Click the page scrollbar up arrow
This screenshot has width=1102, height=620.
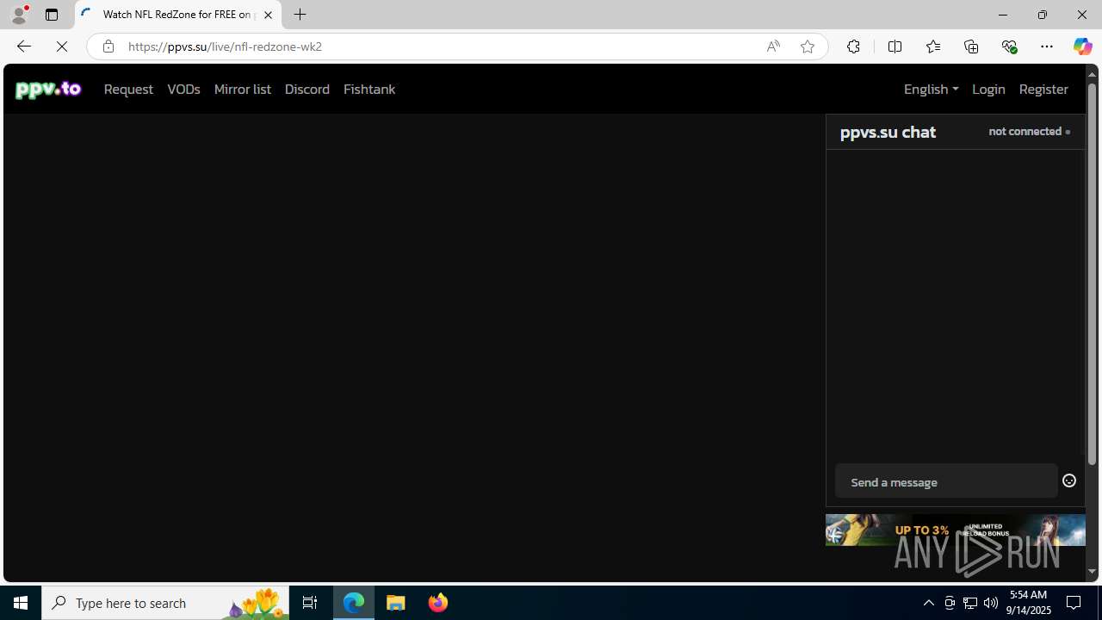(x=1092, y=74)
